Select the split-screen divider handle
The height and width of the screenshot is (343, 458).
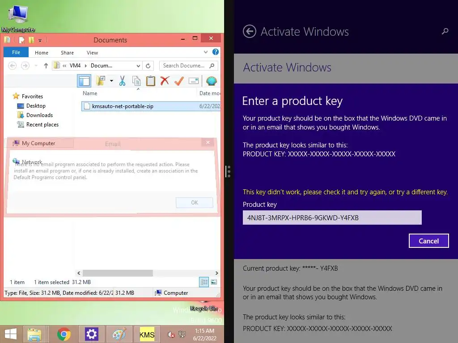[228, 171]
